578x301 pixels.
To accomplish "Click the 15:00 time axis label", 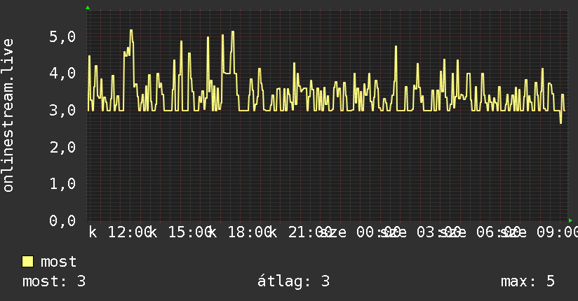I will [x=190, y=232].
